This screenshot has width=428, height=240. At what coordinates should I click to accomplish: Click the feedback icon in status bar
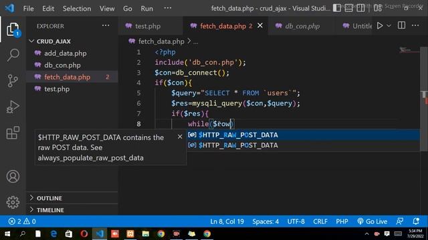coord(400,221)
